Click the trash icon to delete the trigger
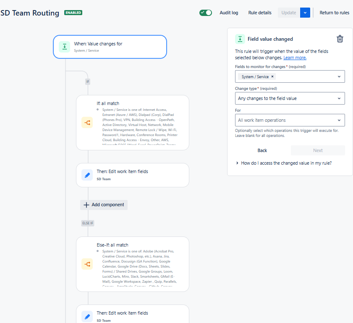Image resolution: width=353 pixels, height=323 pixels. click(x=340, y=39)
